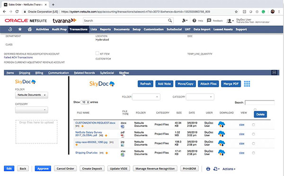
Task: Open the Feedback speech bubble icon
Action: (x=209, y=20)
